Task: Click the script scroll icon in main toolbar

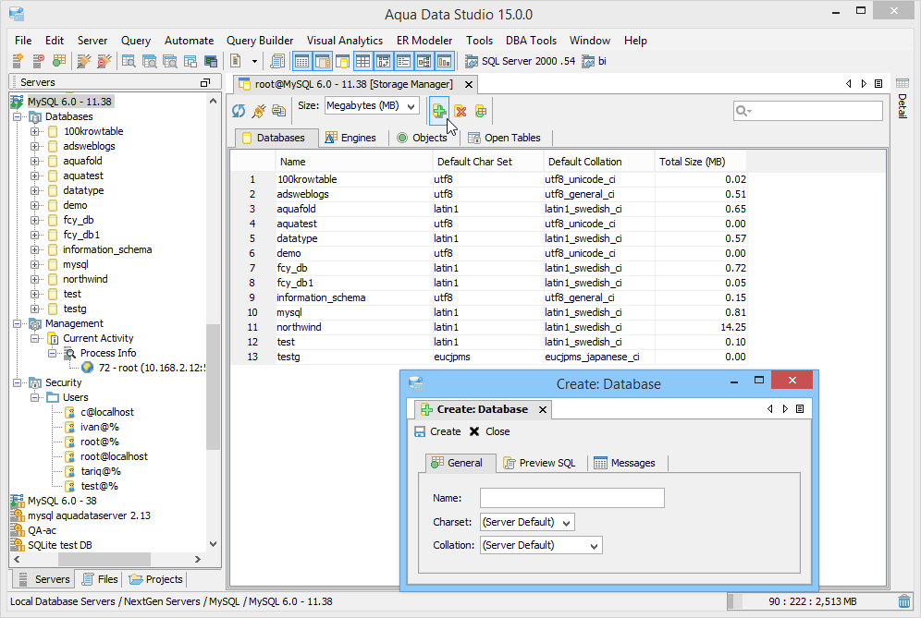Action: tap(276, 60)
